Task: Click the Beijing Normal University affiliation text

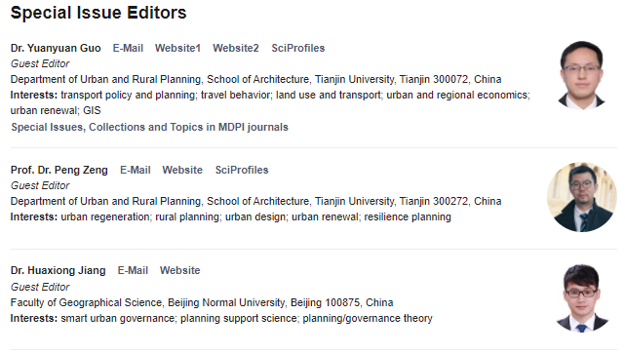Action: point(202,302)
